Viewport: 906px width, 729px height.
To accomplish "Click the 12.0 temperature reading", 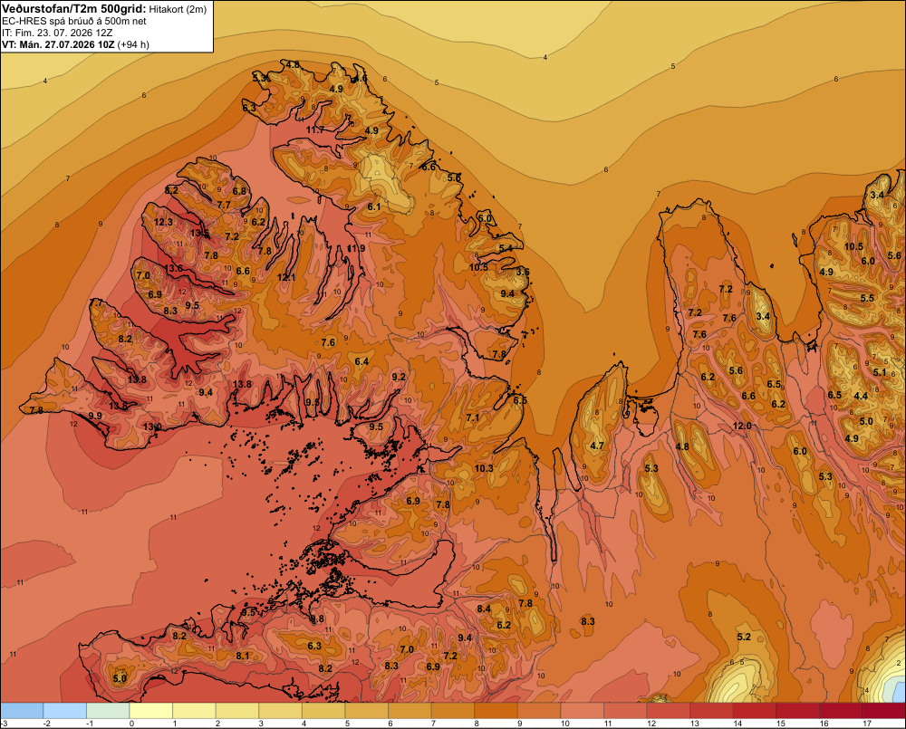I will coord(742,426).
